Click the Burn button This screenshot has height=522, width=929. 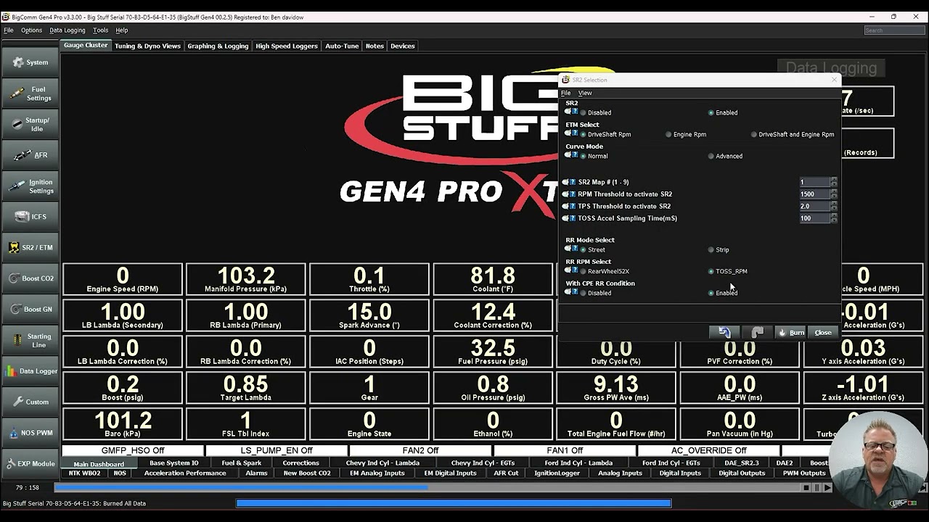[790, 332]
